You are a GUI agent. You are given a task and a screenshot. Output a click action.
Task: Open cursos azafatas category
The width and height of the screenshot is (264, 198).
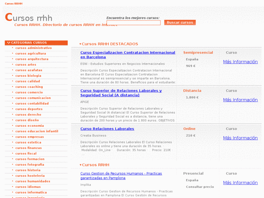(29, 70)
